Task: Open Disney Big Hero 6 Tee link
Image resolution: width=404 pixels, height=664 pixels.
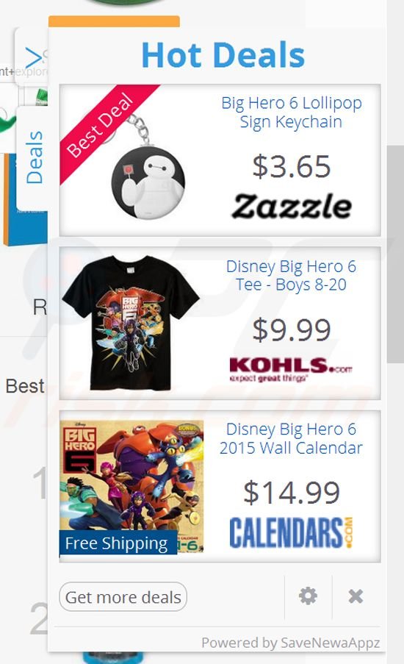Action: click(292, 275)
